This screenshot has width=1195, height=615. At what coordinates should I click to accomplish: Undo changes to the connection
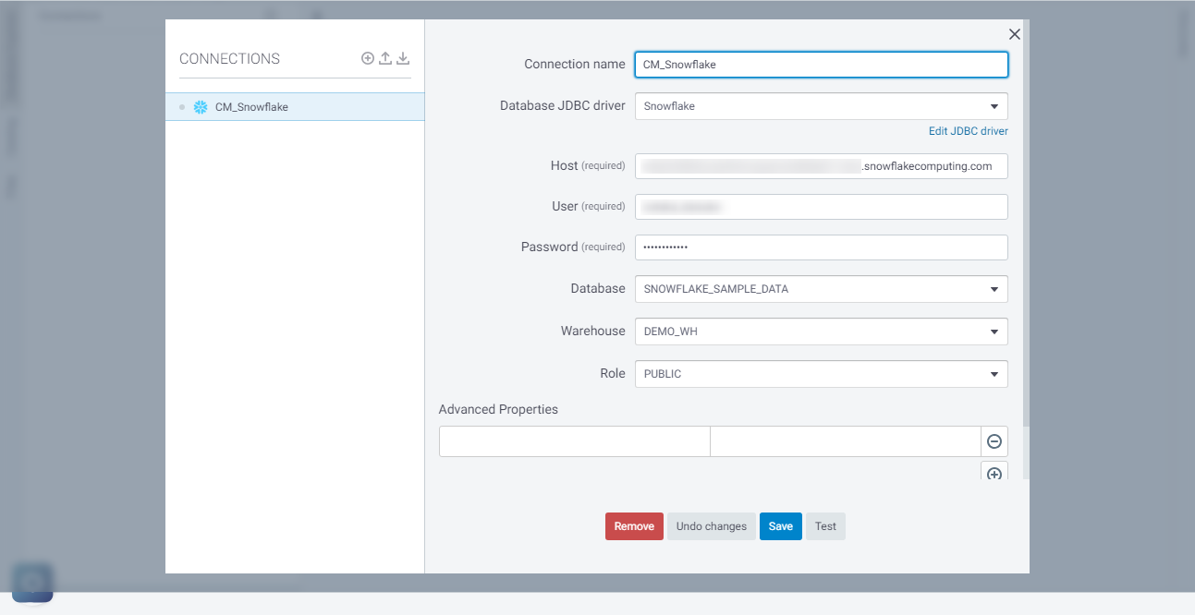pyautogui.click(x=711, y=525)
